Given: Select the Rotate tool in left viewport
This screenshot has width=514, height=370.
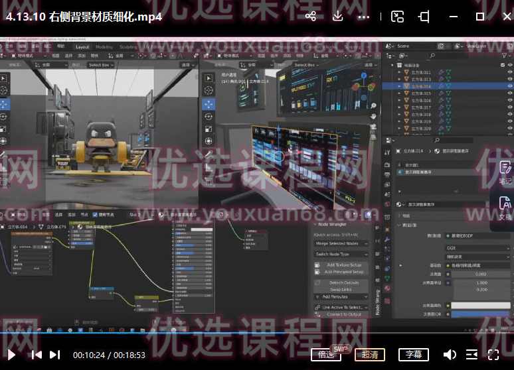Looking at the screenshot, I should 3,117.
